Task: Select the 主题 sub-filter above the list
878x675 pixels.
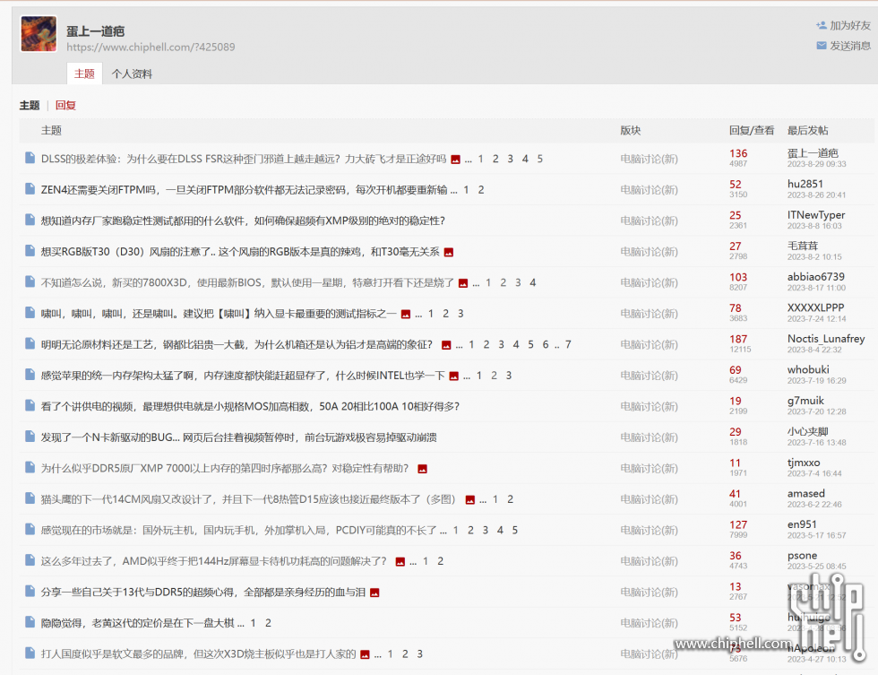Action: coord(30,105)
